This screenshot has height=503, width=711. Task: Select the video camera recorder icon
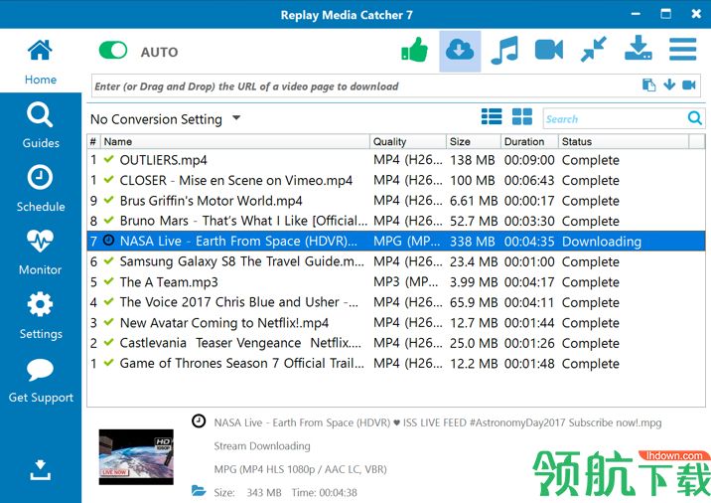(x=549, y=50)
